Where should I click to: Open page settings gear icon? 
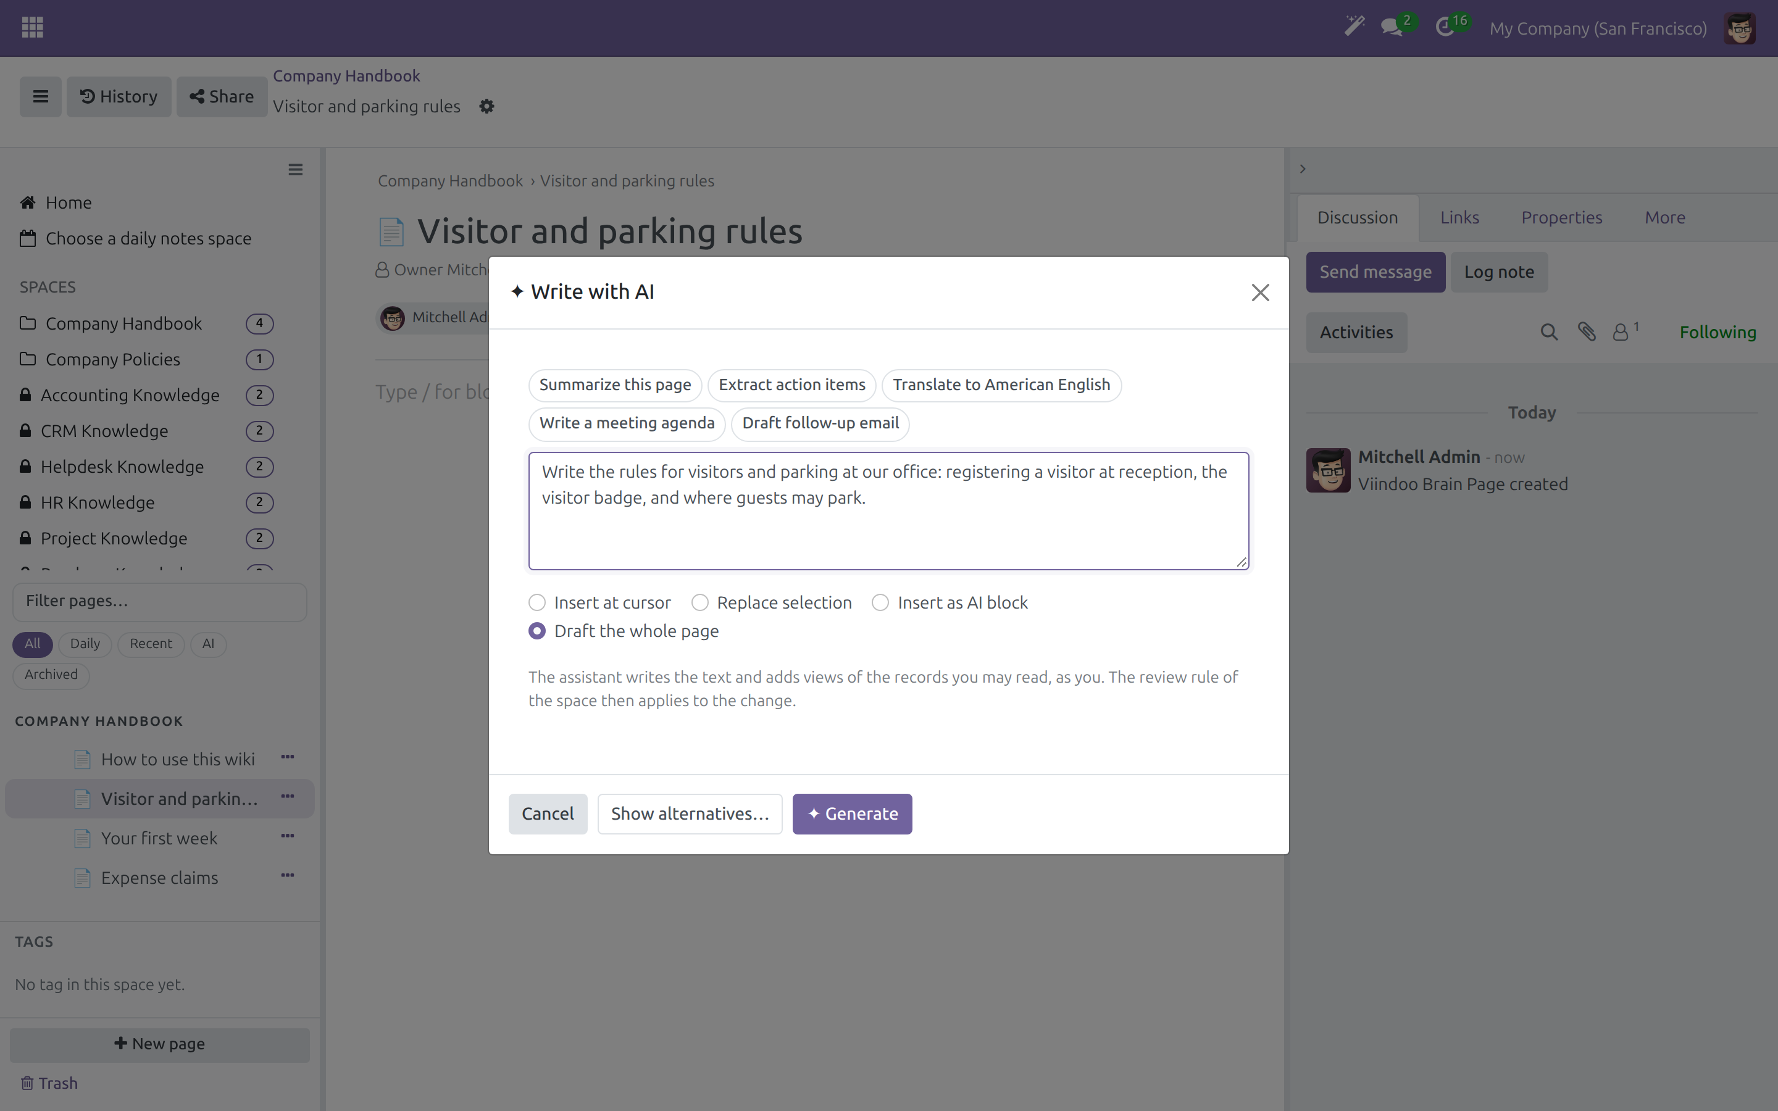[x=486, y=107]
